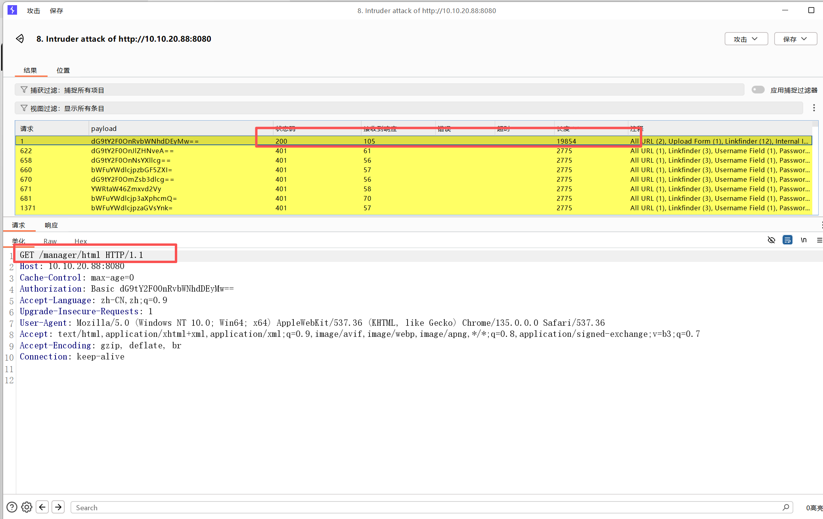823x519 pixels.
Task: Toggle the \n non-printable characters button
Action: [804, 240]
